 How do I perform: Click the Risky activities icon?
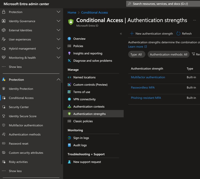4,162
